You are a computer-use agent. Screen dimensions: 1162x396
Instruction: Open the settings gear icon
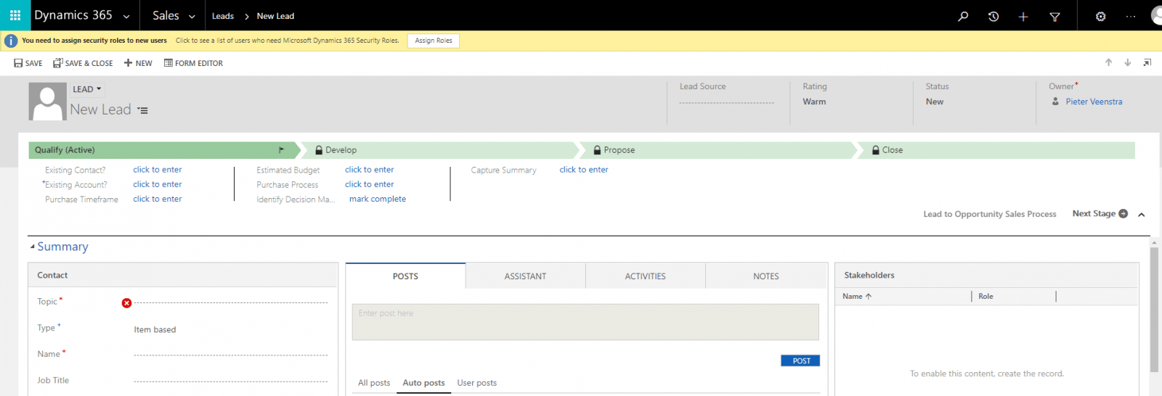pos(1101,16)
